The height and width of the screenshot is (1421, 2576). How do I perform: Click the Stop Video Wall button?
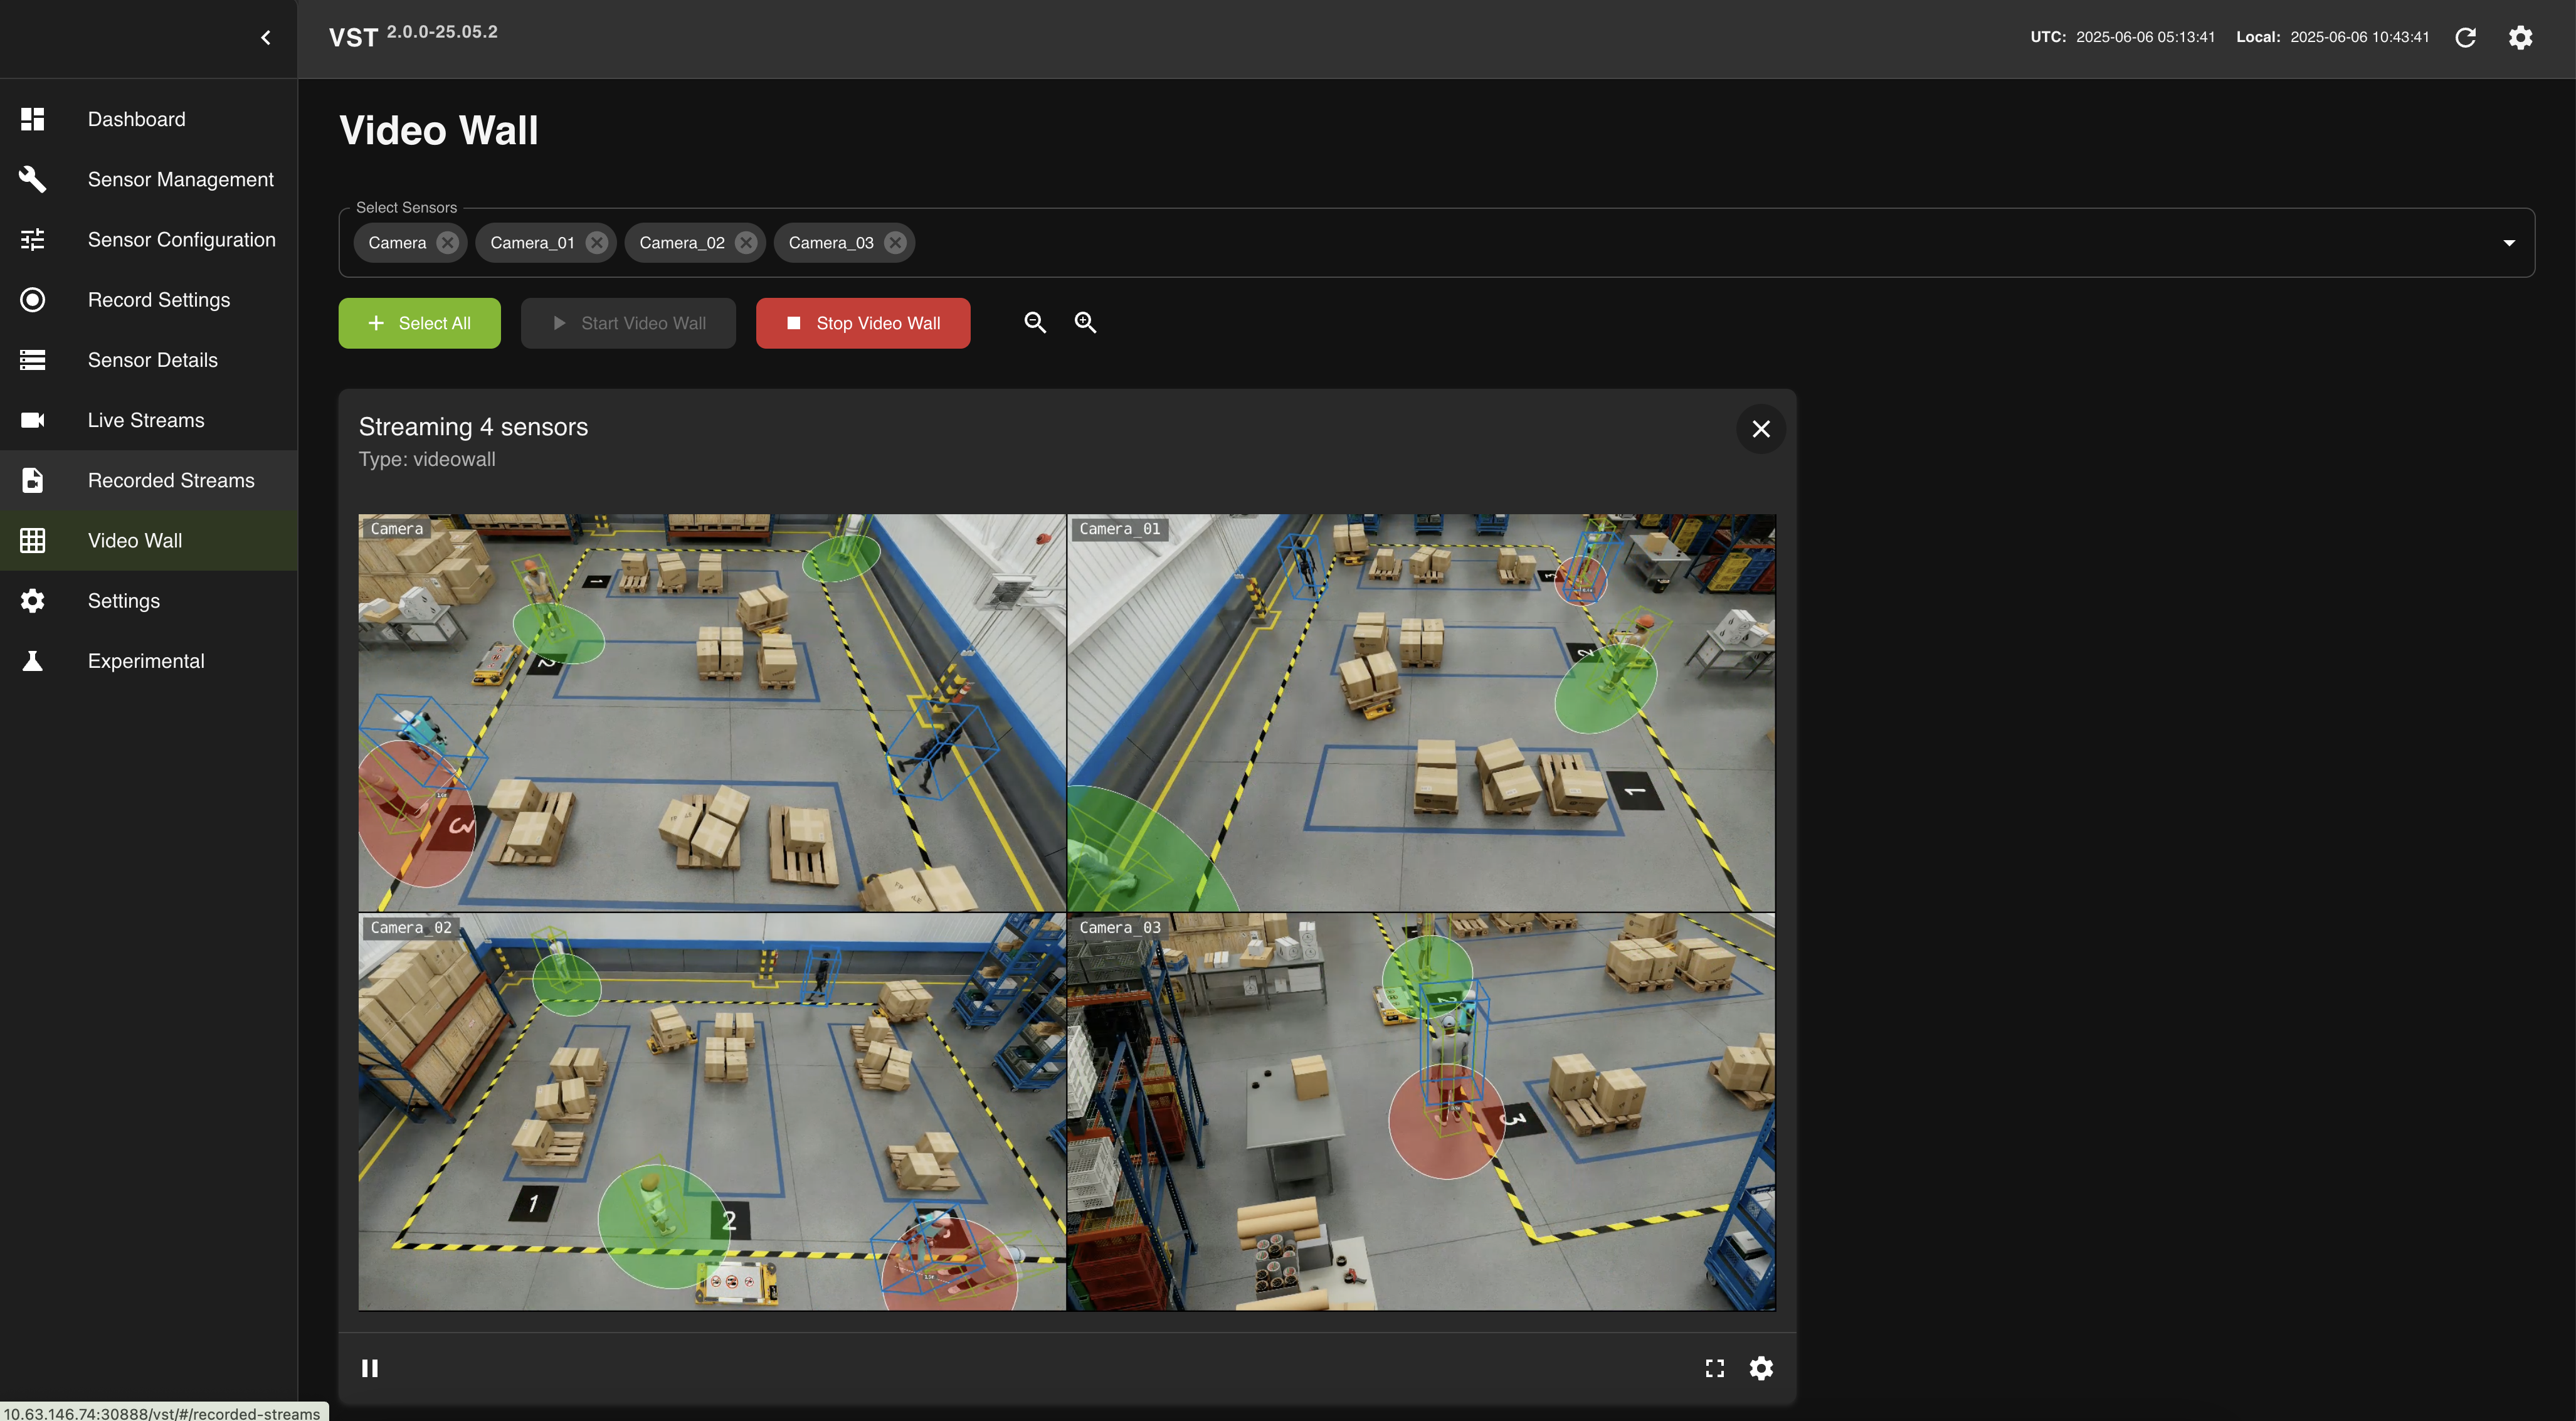[862, 323]
